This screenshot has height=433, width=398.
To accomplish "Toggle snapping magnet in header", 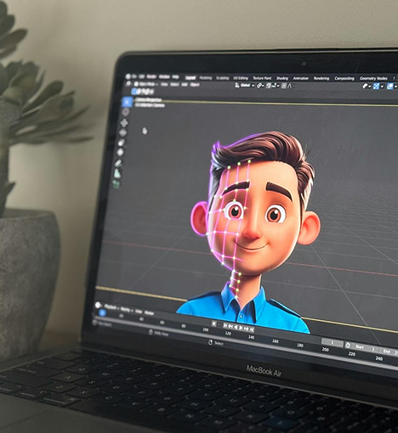I will coord(269,86).
